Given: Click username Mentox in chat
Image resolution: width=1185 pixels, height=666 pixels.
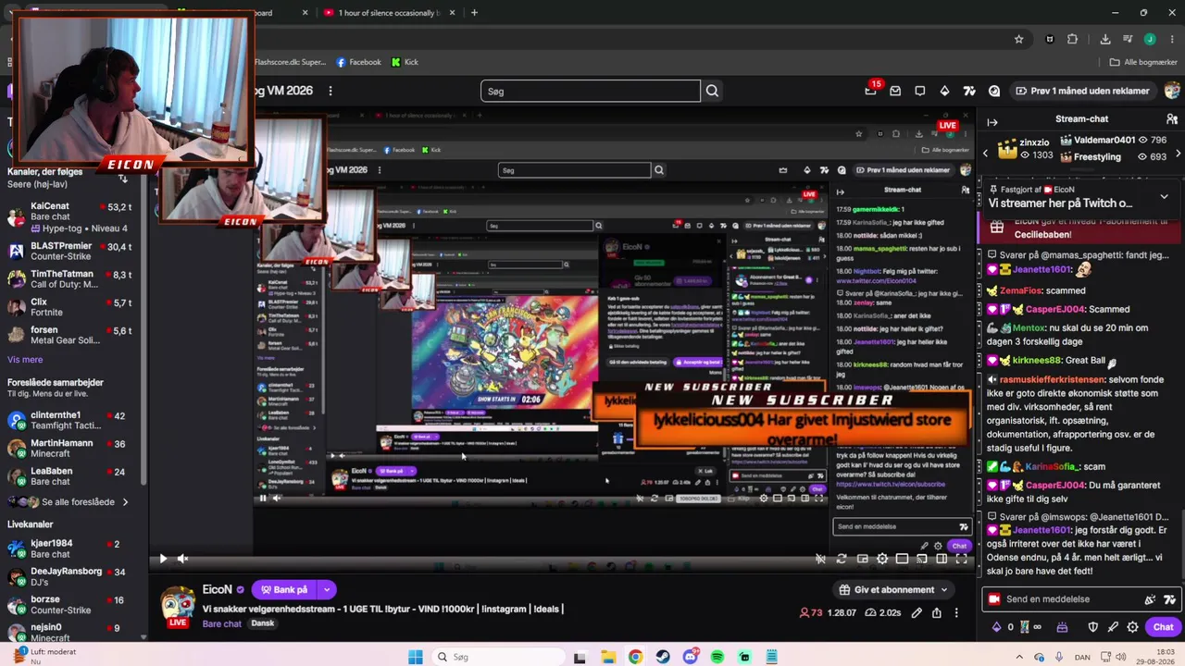Looking at the screenshot, I should [1029, 327].
